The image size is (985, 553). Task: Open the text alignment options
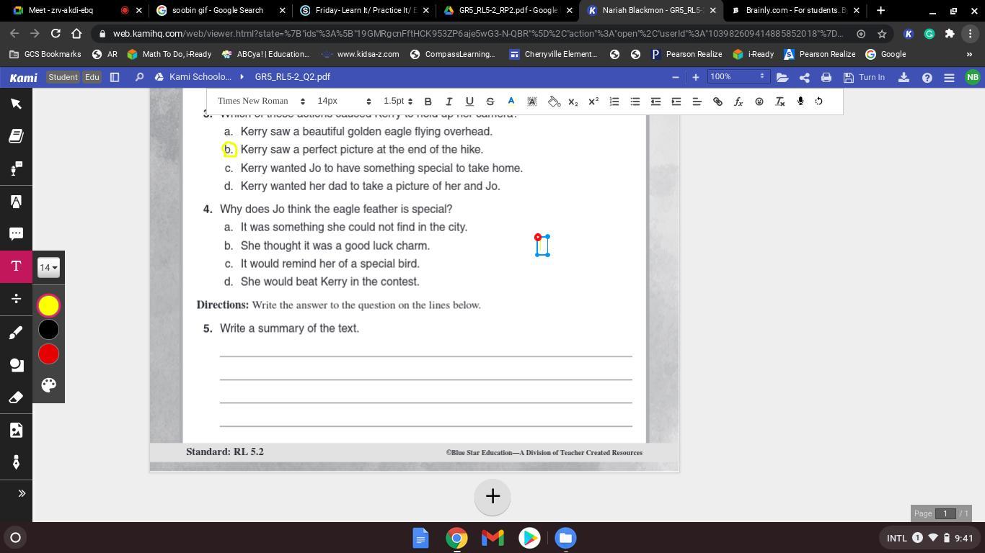tap(697, 102)
